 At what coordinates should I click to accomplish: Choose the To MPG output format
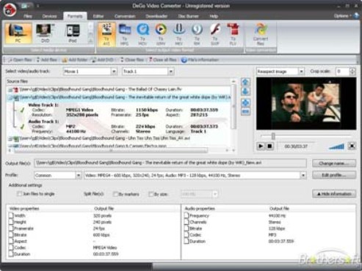point(125,34)
